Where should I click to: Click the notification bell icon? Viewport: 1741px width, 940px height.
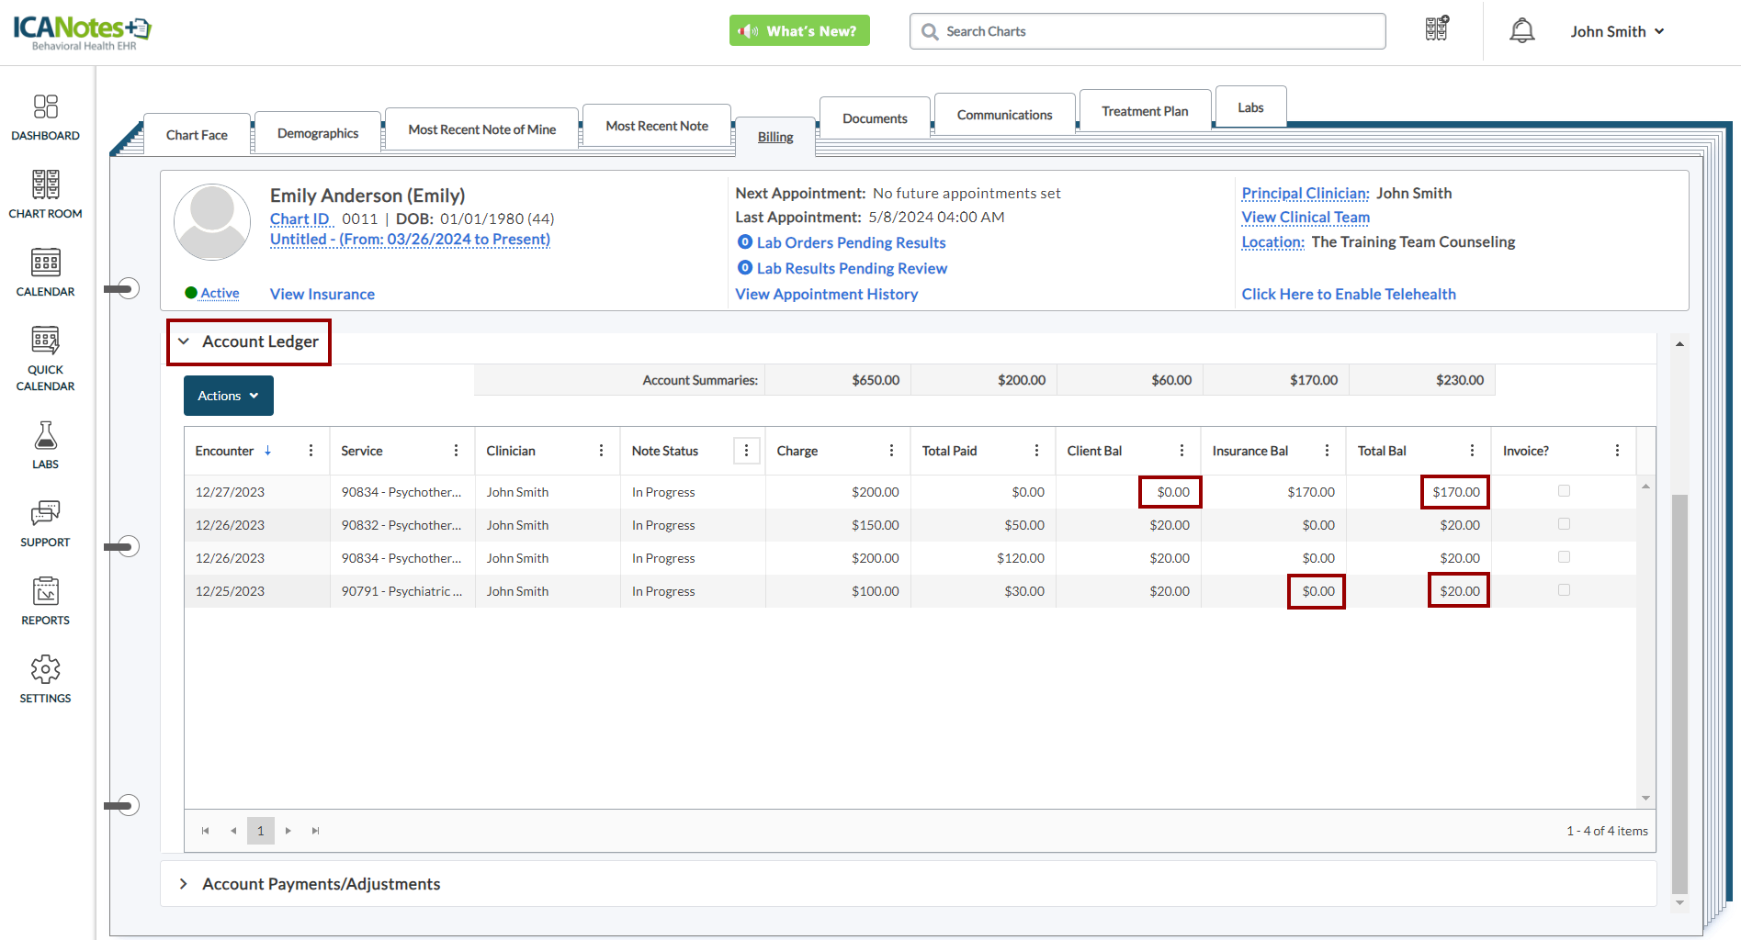click(1521, 31)
